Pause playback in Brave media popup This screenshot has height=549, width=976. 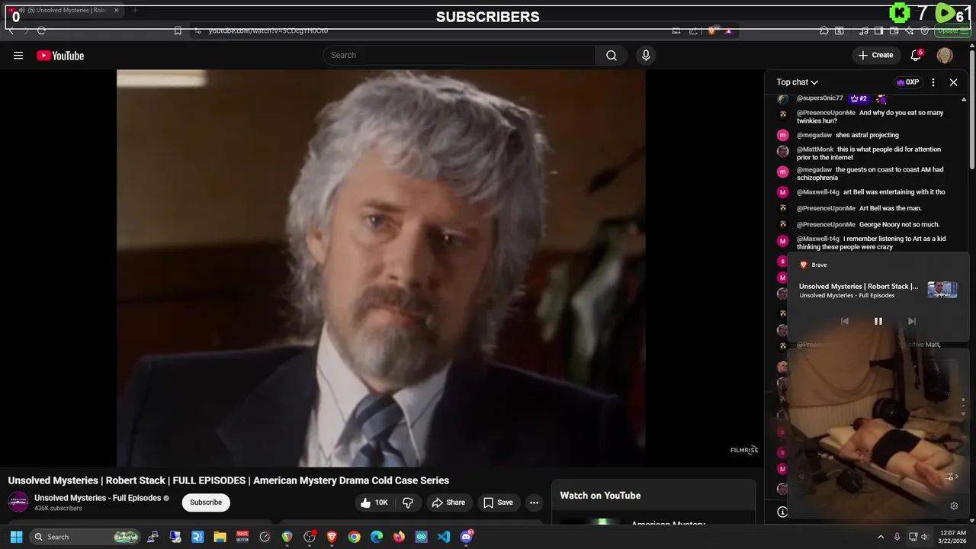tap(878, 321)
